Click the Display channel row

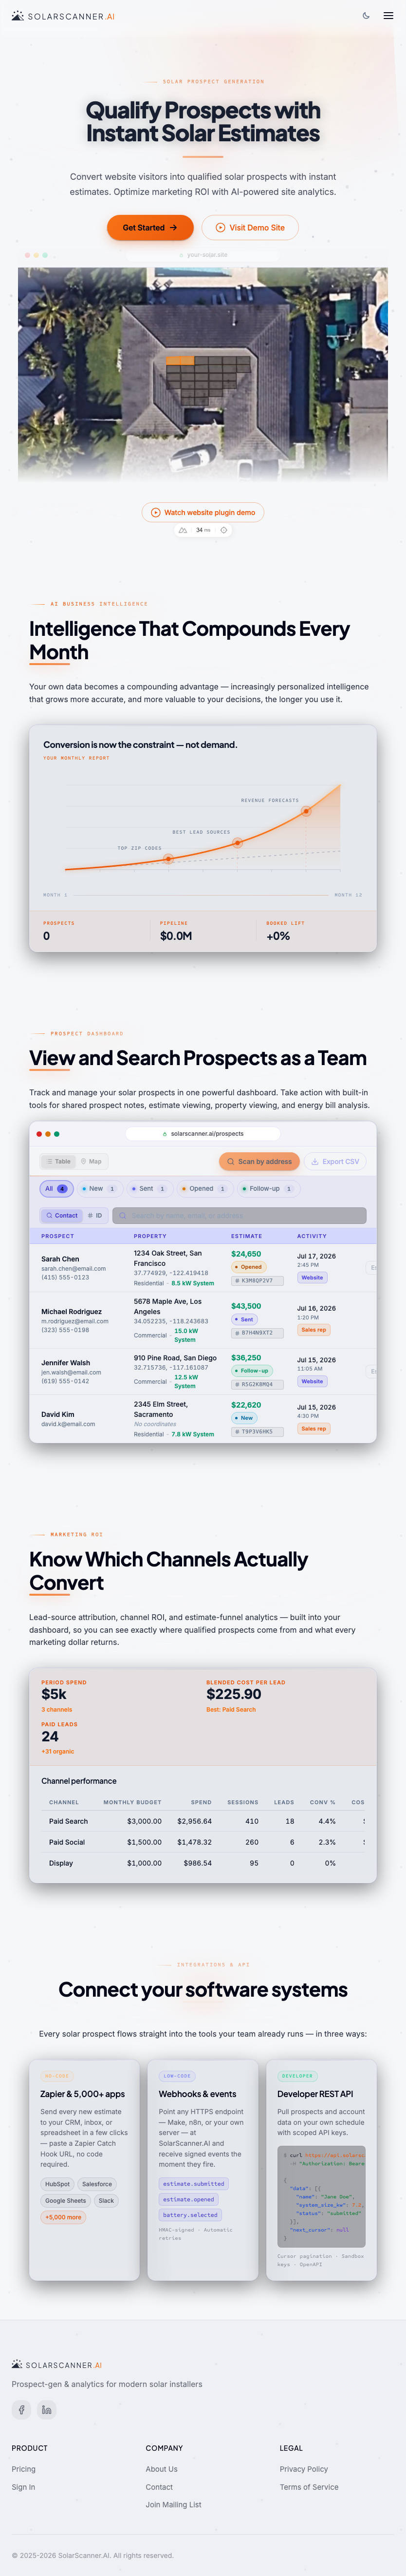pyautogui.click(x=203, y=1863)
